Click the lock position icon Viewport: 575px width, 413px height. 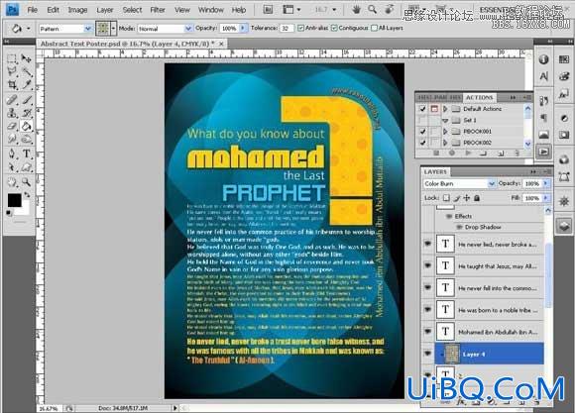tap(467, 198)
